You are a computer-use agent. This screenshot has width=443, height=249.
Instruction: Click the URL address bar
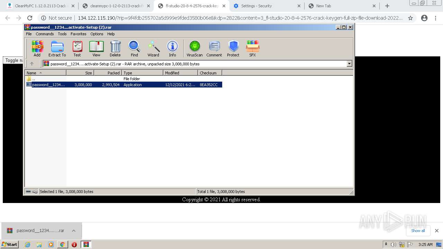pyautogui.click(x=240, y=18)
